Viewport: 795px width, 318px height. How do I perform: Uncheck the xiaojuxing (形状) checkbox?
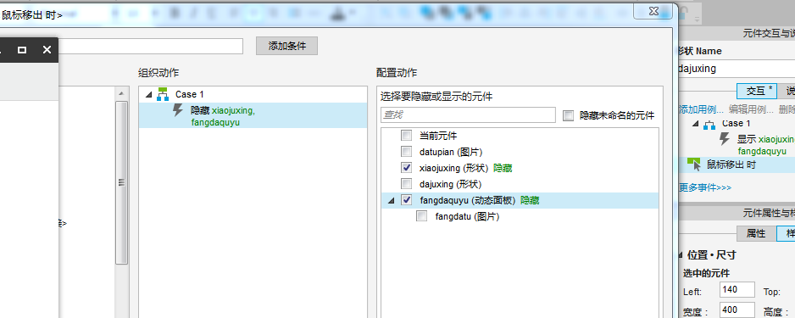pyautogui.click(x=406, y=168)
